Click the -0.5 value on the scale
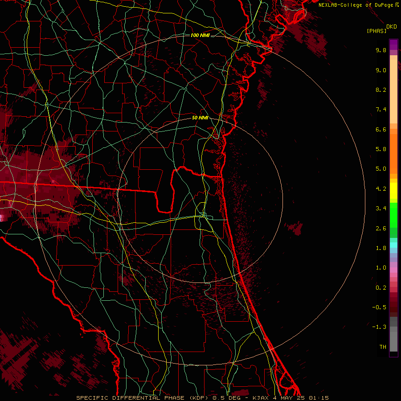This screenshot has width=401, height=401. click(x=379, y=307)
